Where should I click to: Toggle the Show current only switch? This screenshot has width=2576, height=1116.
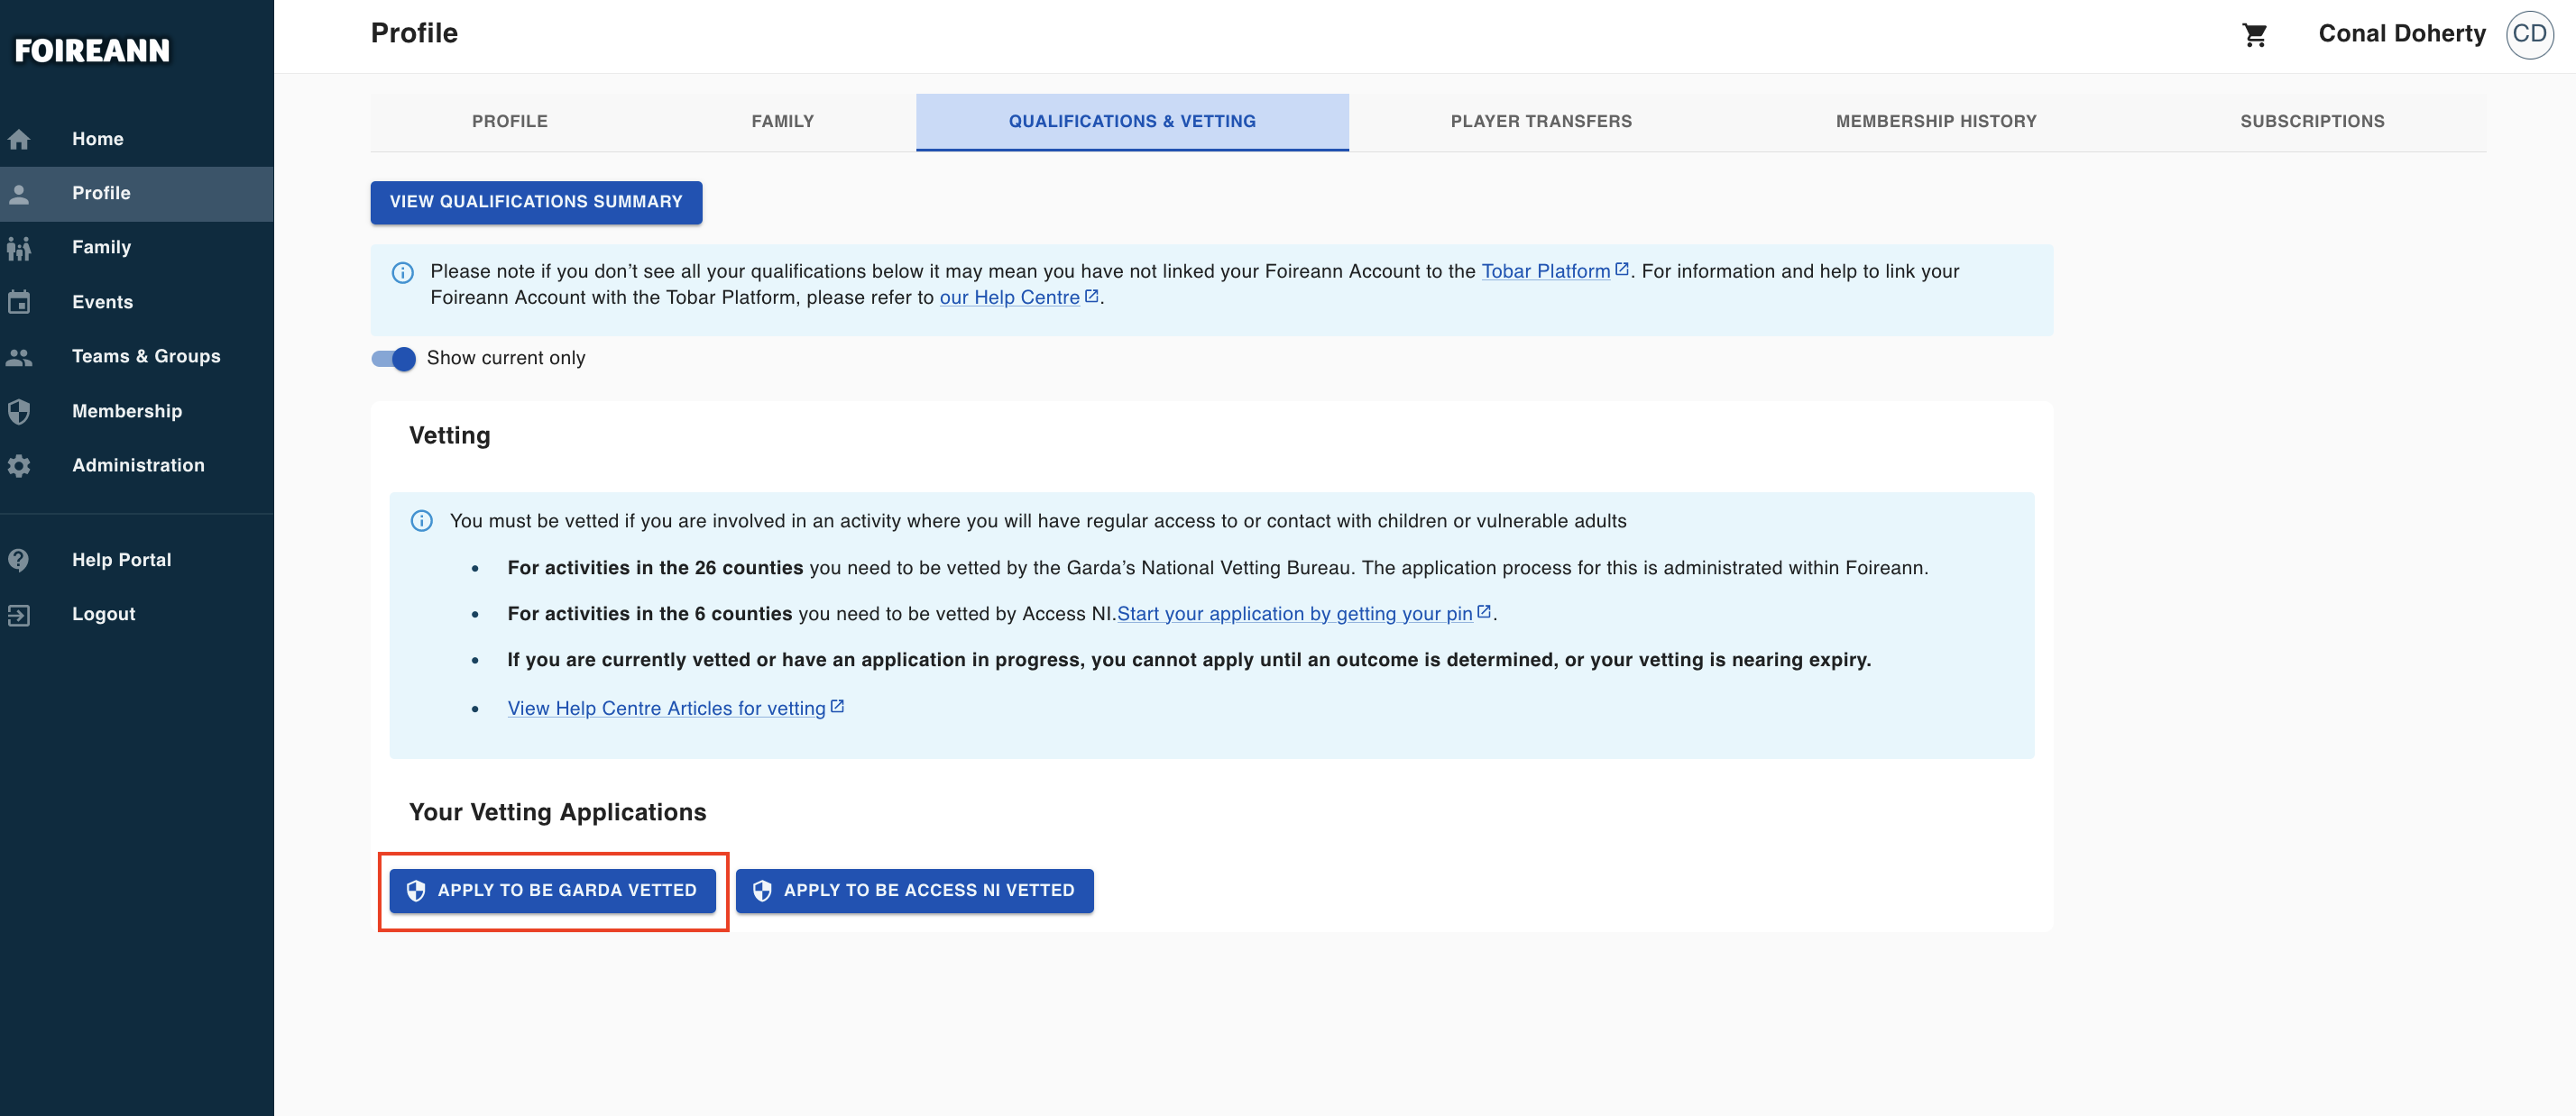[393, 359]
